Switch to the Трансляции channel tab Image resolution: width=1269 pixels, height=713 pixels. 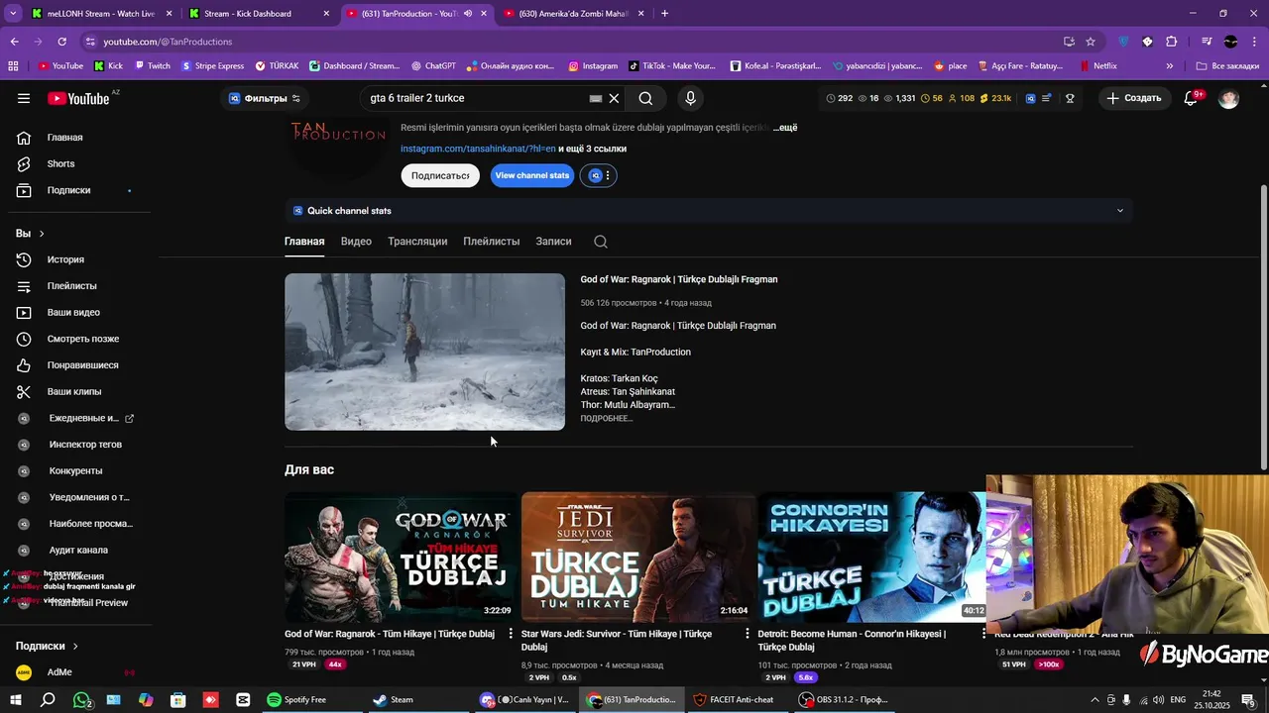coord(417,242)
